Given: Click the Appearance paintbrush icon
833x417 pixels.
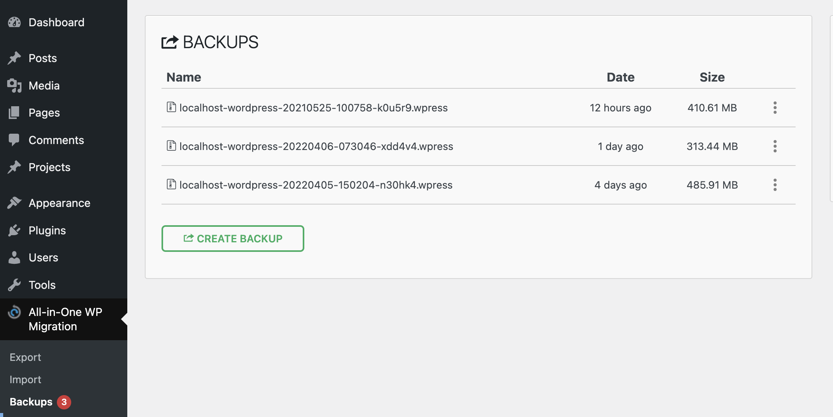Looking at the screenshot, I should 14,203.
